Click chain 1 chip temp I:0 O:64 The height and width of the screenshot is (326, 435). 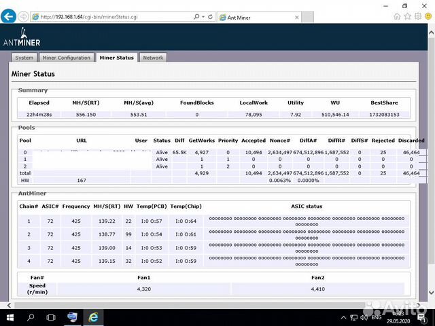point(186,221)
